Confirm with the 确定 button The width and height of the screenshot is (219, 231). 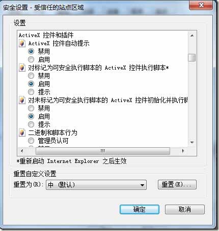coord(140,210)
